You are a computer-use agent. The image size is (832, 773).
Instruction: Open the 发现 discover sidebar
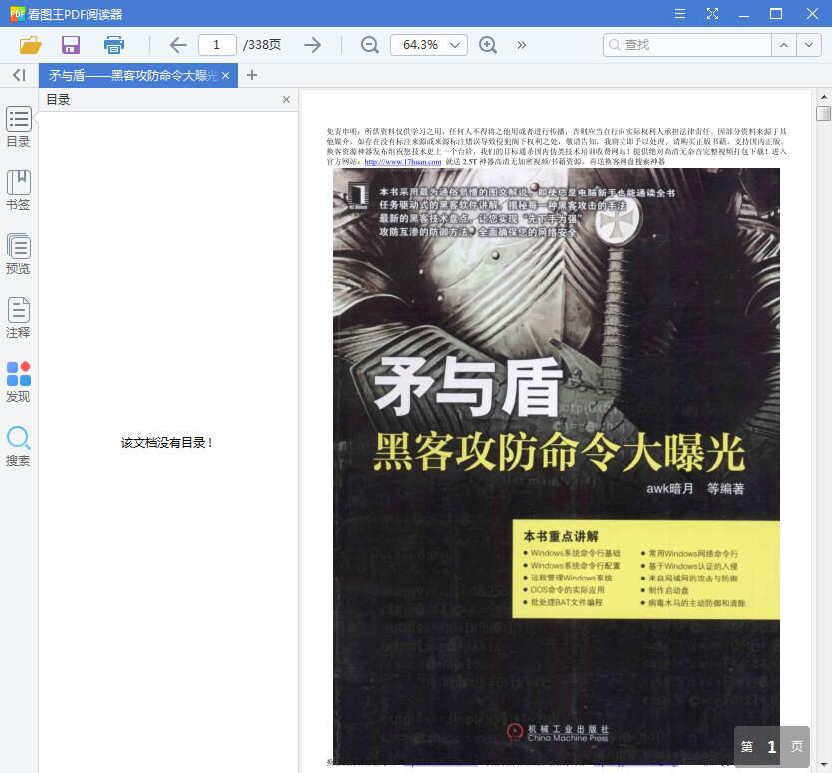19,382
